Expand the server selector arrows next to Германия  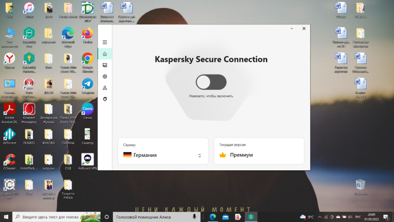click(199, 155)
